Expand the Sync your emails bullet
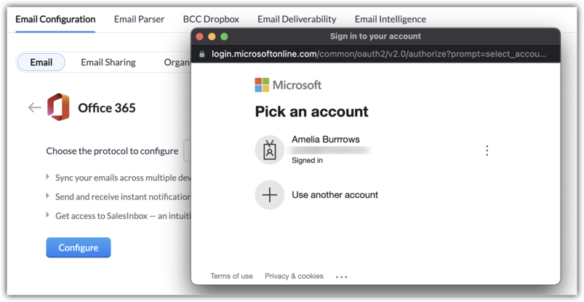Viewport: 584px width, 302px height. point(48,177)
